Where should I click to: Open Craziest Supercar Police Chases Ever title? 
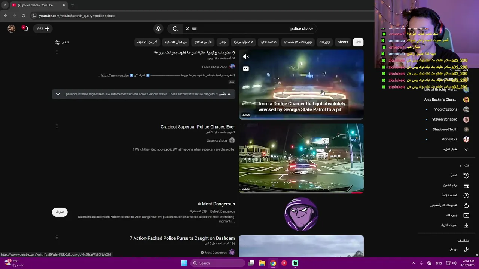click(x=198, y=127)
